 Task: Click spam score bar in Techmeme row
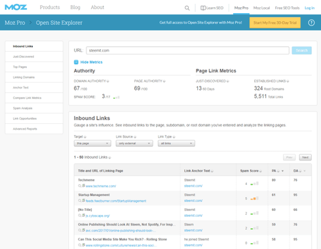coord(254,183)
